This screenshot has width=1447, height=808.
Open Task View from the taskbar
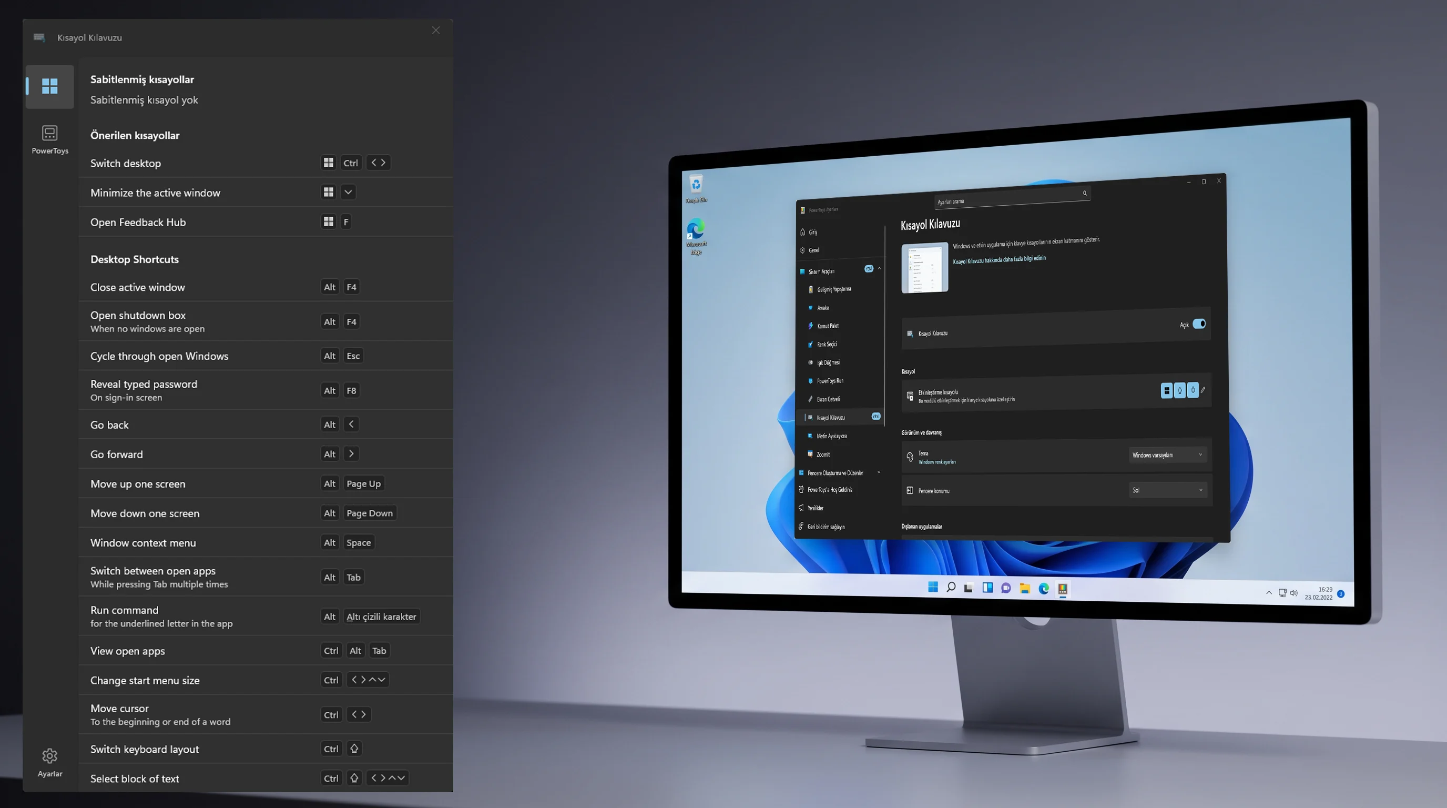tap(969, 588)
